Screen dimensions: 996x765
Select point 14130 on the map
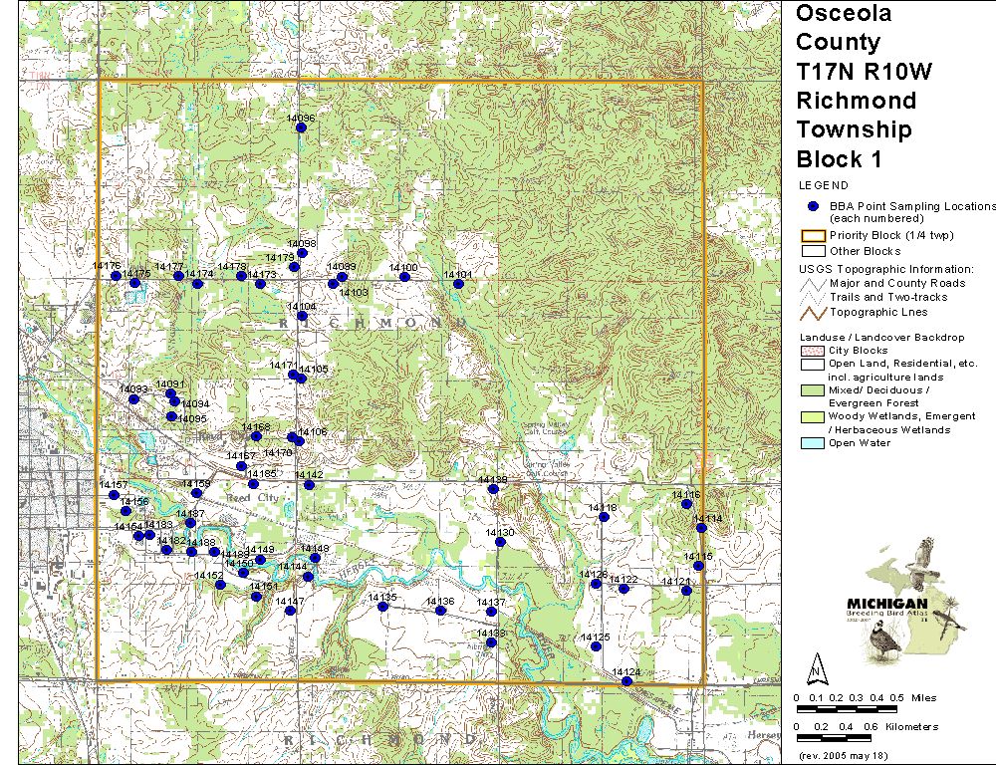point(500,542)
